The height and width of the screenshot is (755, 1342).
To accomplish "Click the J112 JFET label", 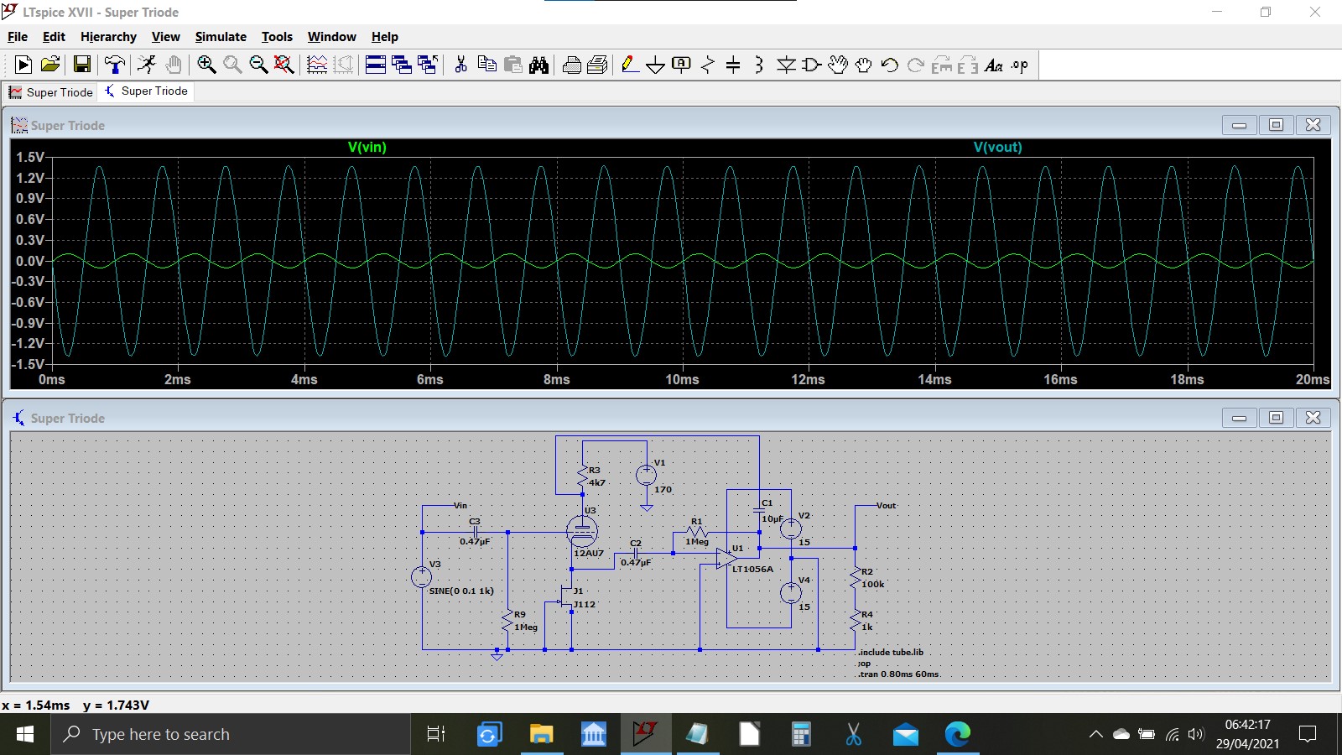I will coord(585,604).
